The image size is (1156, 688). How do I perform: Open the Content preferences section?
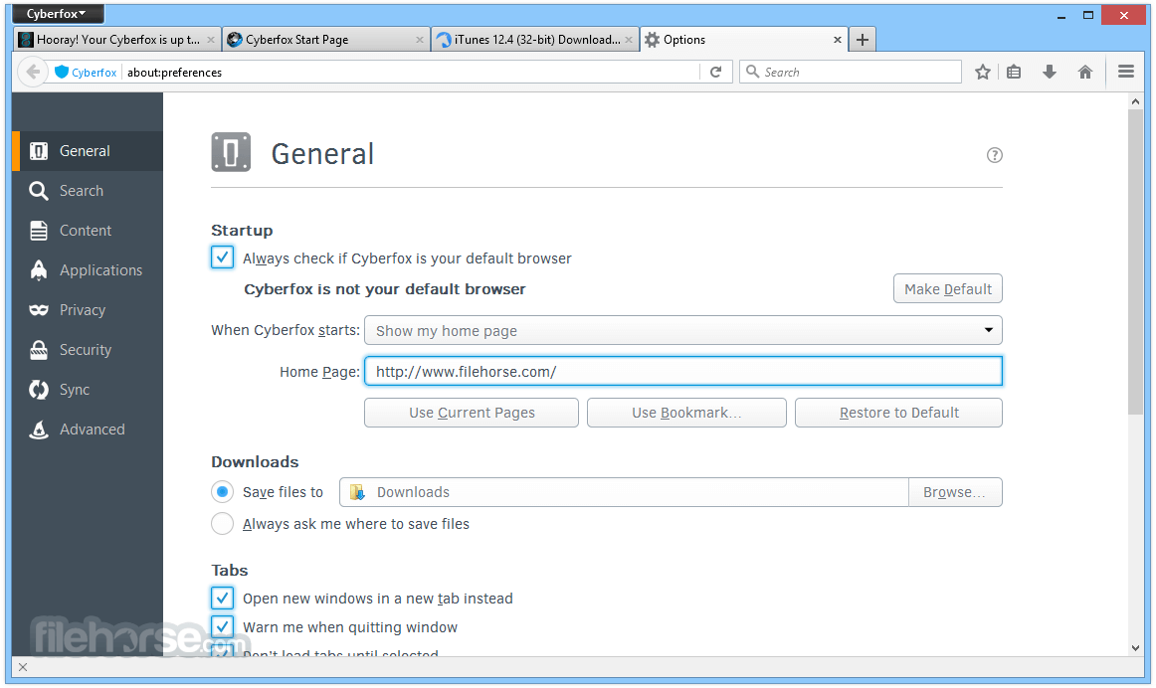point(88,231)
